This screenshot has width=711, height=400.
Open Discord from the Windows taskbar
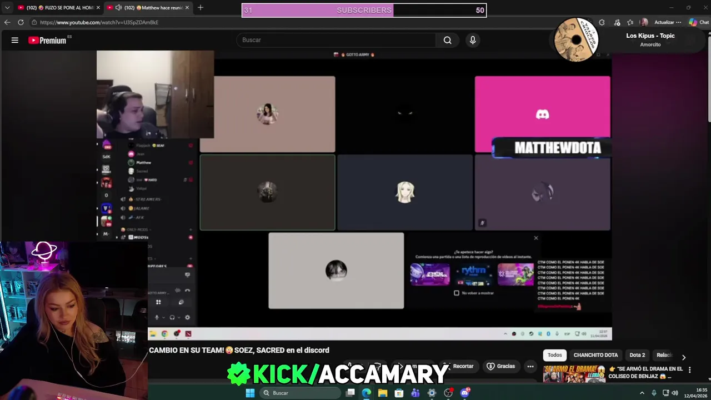coord(465,393)
